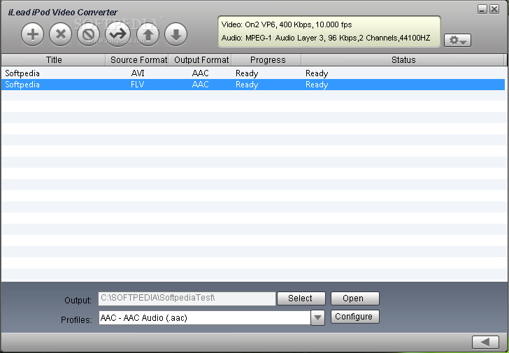Screen dimensions: 509x353
Task: Click AAC output cell in the FLV row
Action: pos(200,85)
